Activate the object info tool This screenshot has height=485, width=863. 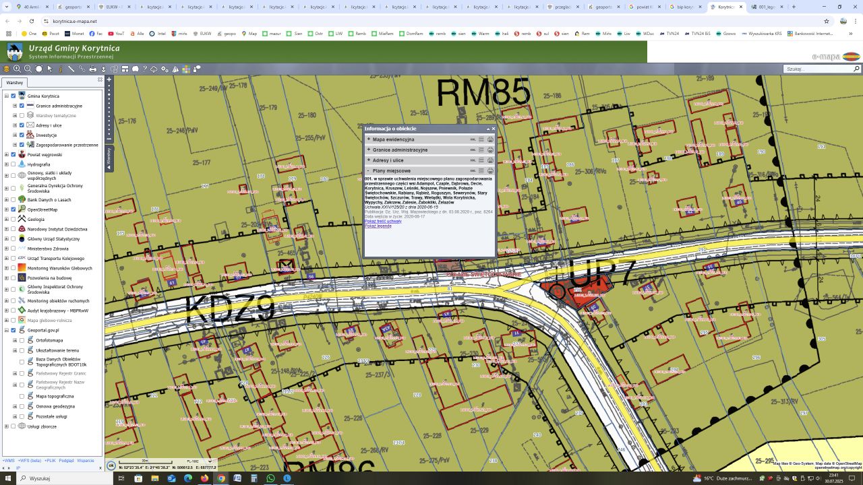click(60, 69)
